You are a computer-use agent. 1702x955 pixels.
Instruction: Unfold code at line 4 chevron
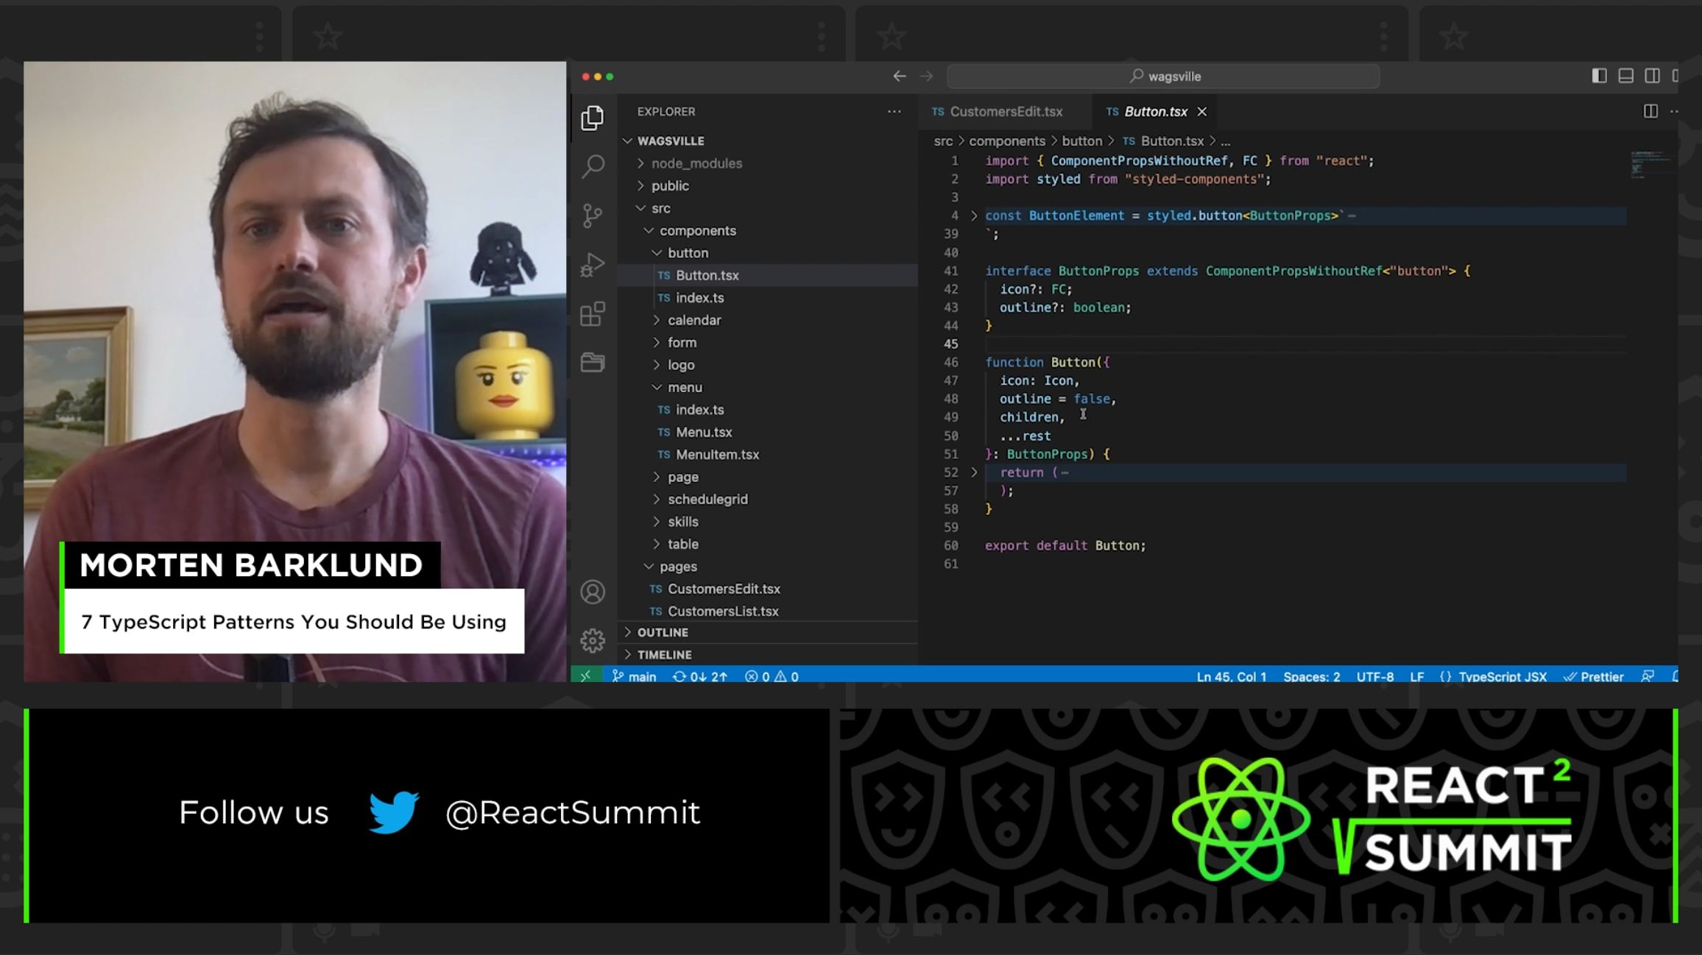(x=974, y=216)
